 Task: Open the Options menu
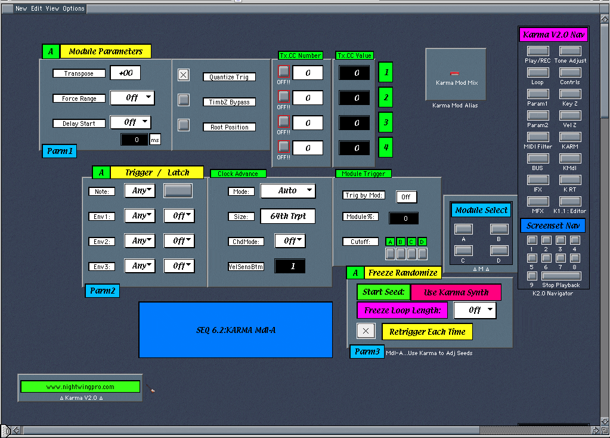point(73,8)
